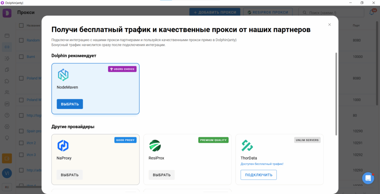Click the NaProxy logo icon
The image size is (380, 194).
tap(63, 146)
